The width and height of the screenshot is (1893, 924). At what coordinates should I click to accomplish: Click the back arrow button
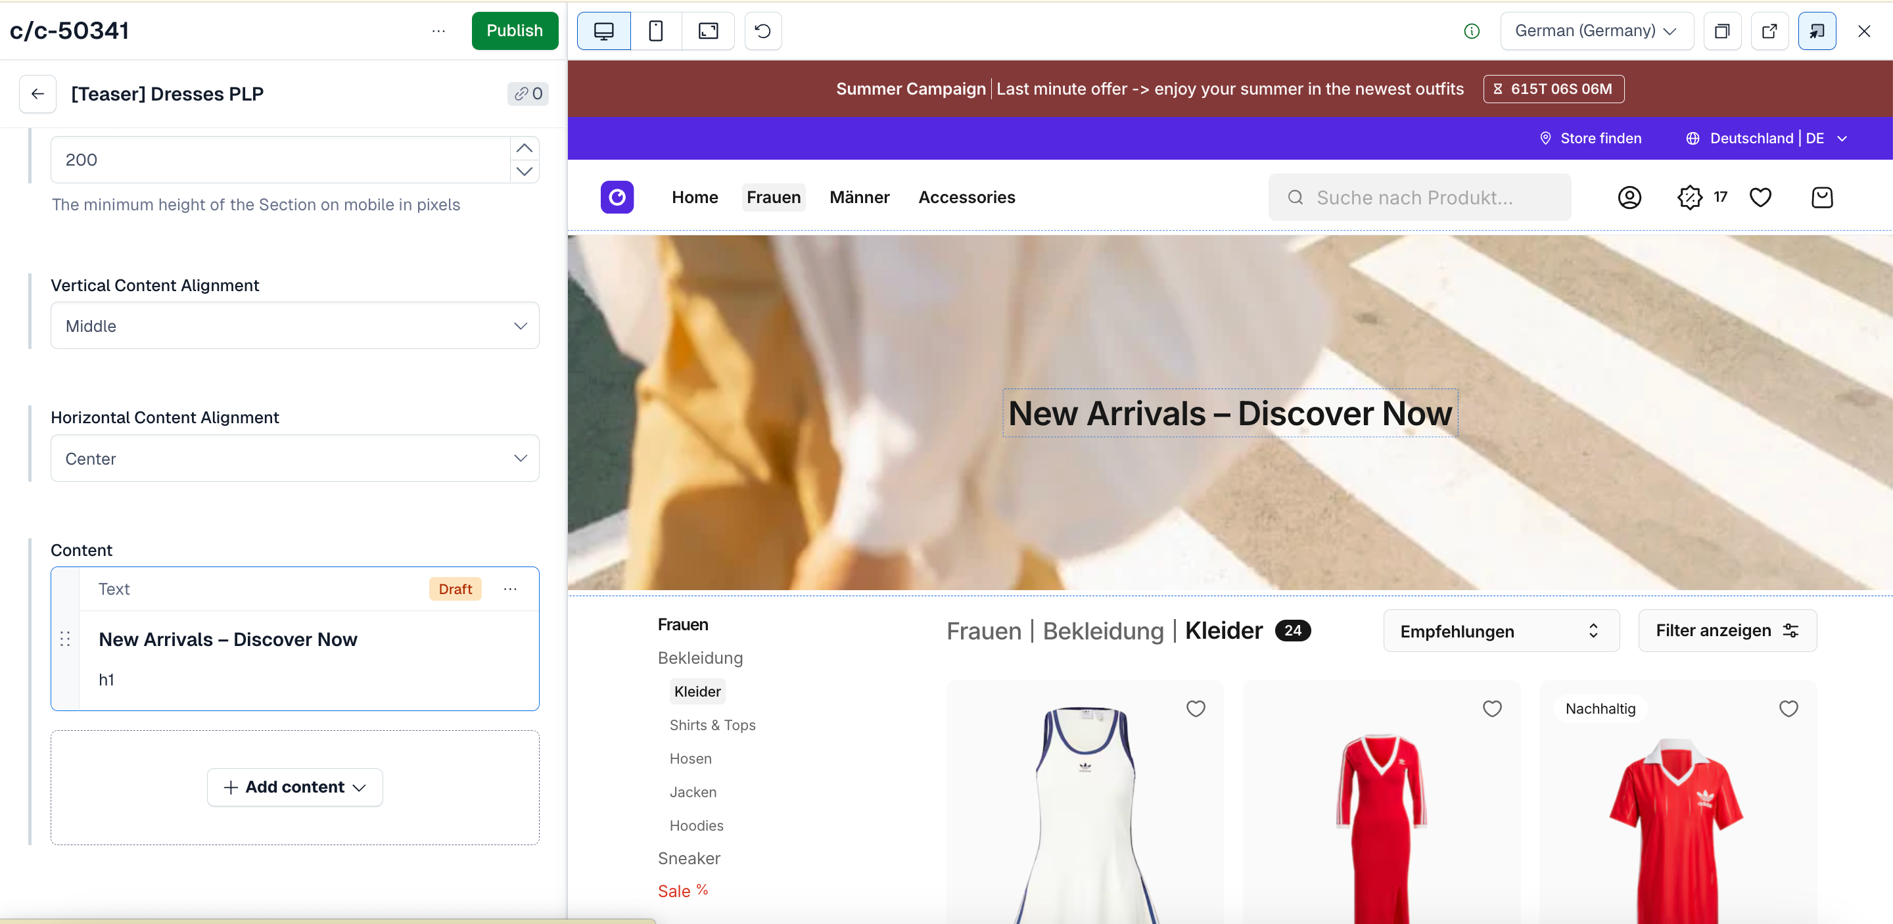pos(37,94)
